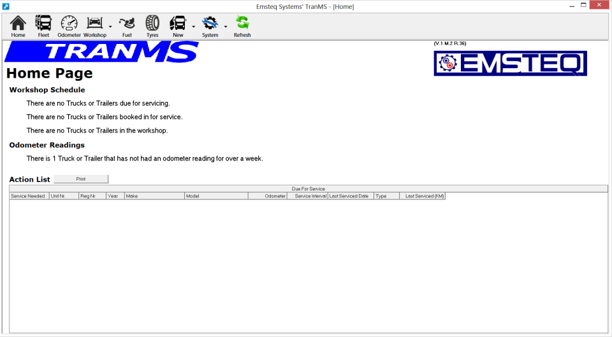Select 'no Trucks or Trailers due for servicing' text

point(98,103)
